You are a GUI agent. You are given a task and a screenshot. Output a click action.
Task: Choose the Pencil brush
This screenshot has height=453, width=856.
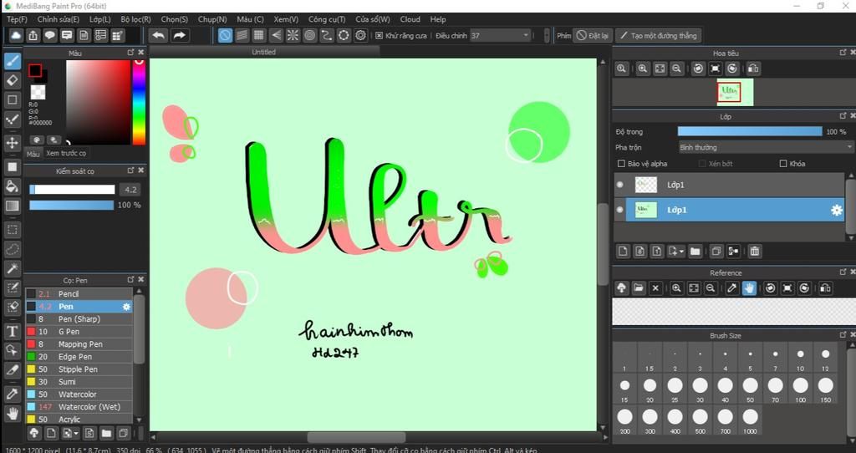click(x=79, y=293)
